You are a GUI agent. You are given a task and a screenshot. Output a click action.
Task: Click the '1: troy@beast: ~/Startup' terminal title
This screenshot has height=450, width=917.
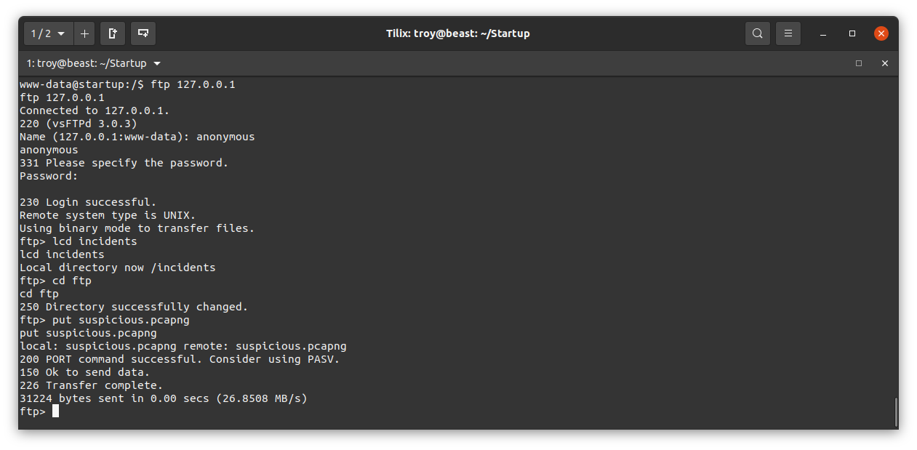[87, 63]
